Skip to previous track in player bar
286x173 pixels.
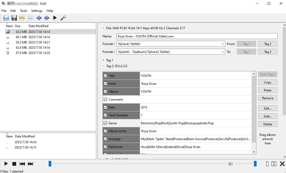point(22,164)
